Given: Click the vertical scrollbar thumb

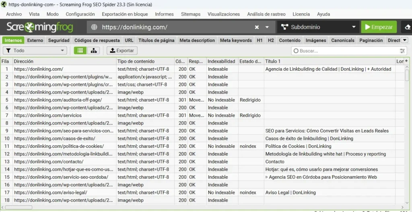Looking at the screenshot, I should (x=407, y=75).
